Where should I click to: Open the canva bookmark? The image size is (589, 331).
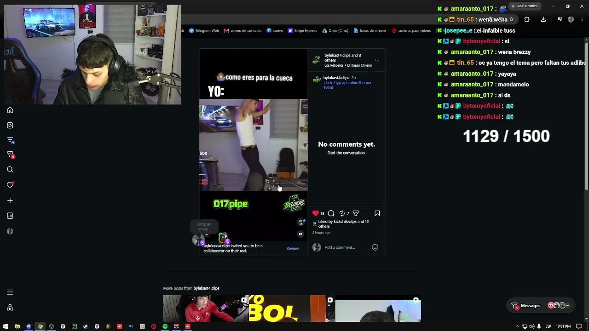click(x=275, y=31)
